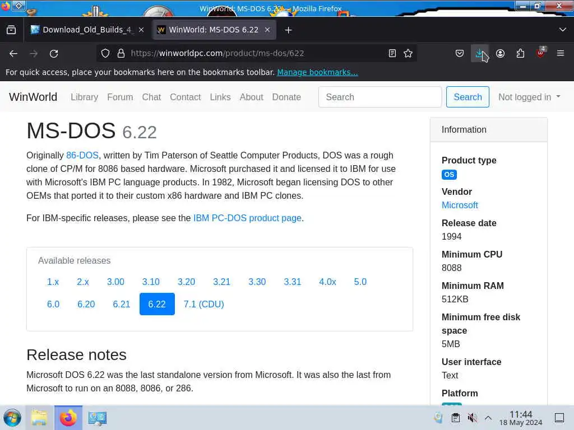
Task: Open the About nav item
Action: [x=252, y=97]
